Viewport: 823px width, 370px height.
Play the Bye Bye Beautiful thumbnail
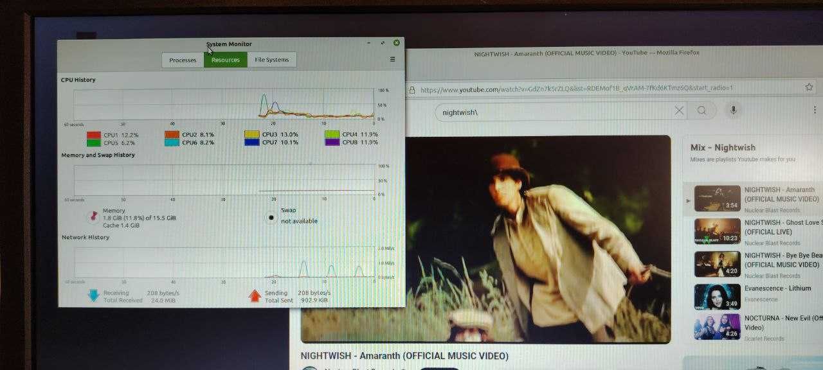[x=717, y=264]
